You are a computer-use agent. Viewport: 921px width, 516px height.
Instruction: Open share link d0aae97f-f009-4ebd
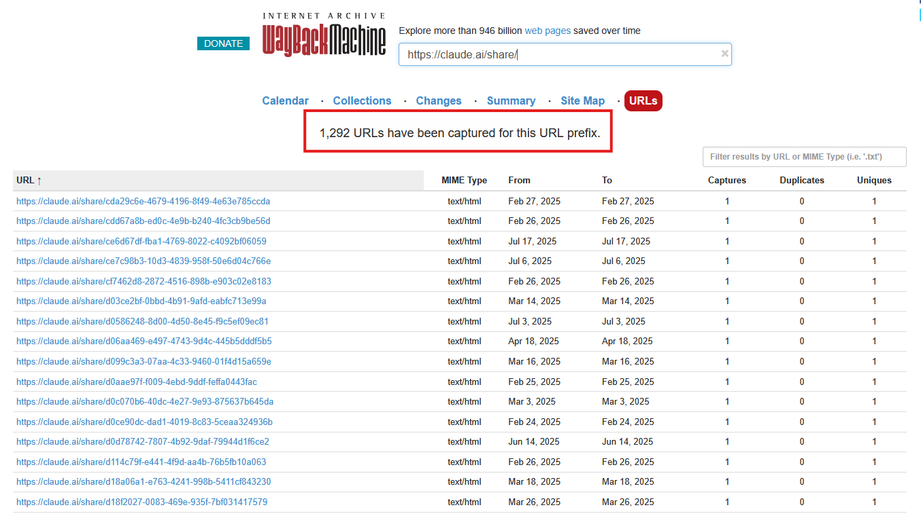[x=137, y=382]
